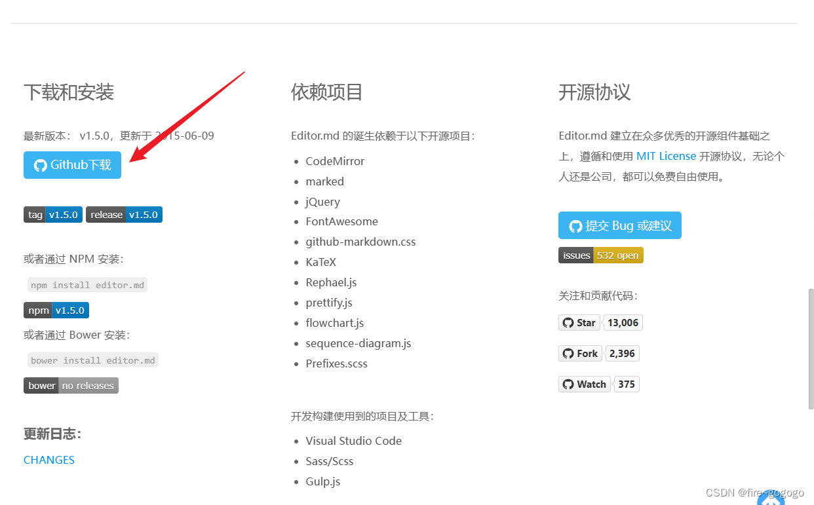Click Sass/Scss in the tools list
This screenshot has height=505, width=814.
click(329, 461)
